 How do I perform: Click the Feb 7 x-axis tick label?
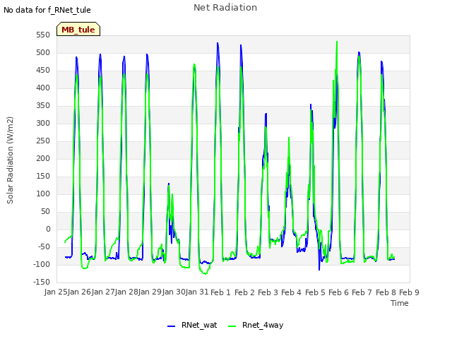pyautogui.click(x=362, y=292)
